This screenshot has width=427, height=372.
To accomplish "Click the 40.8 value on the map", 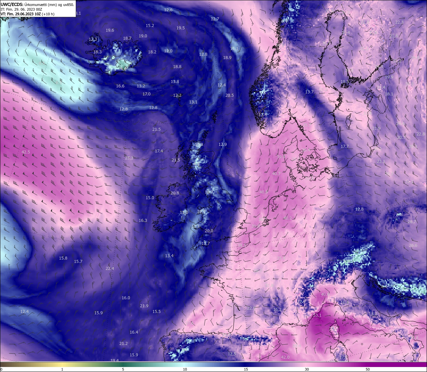I will pos(264,192).
